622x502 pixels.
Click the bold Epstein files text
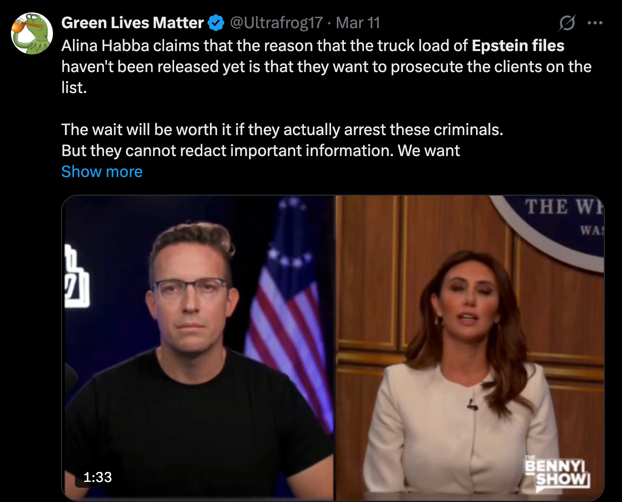tap(518, 46)
